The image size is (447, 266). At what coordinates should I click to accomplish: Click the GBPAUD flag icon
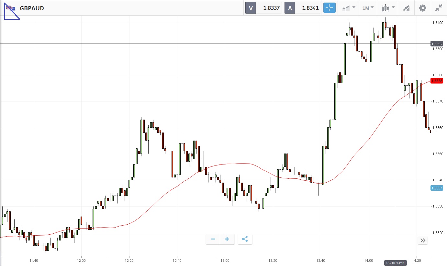(11, 8)
